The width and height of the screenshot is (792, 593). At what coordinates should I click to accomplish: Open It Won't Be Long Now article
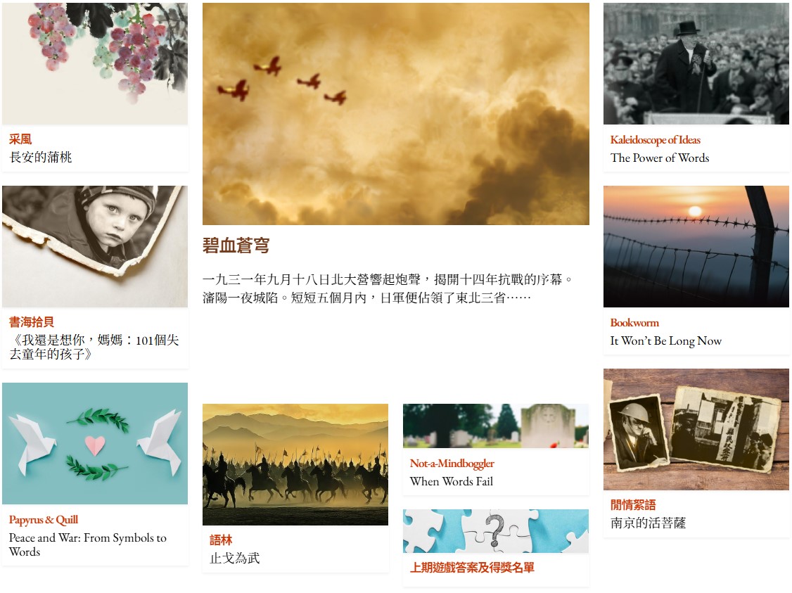pos(665,341)
